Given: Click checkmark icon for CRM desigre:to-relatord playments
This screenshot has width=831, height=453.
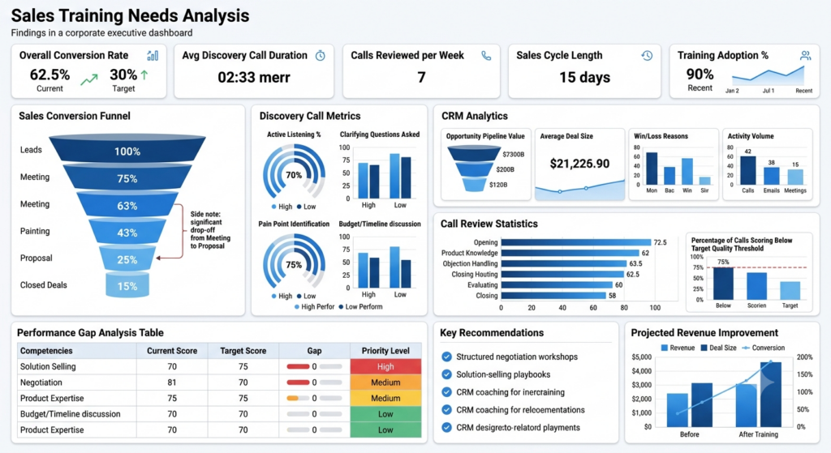Looking at the screenshot, I should tap(447, 427).
